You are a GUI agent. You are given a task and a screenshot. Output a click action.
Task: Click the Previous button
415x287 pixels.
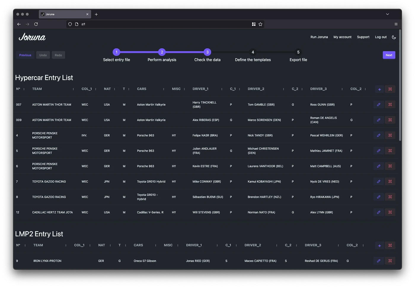click(x=25, y=55)
